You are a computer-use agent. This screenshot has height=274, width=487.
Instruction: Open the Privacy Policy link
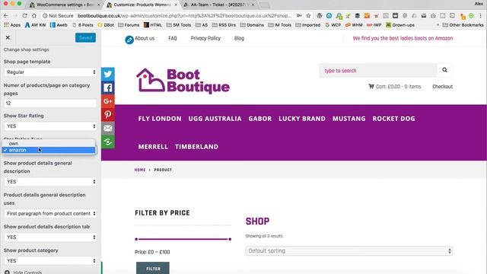pyautogui.click(x=205, y=38)
